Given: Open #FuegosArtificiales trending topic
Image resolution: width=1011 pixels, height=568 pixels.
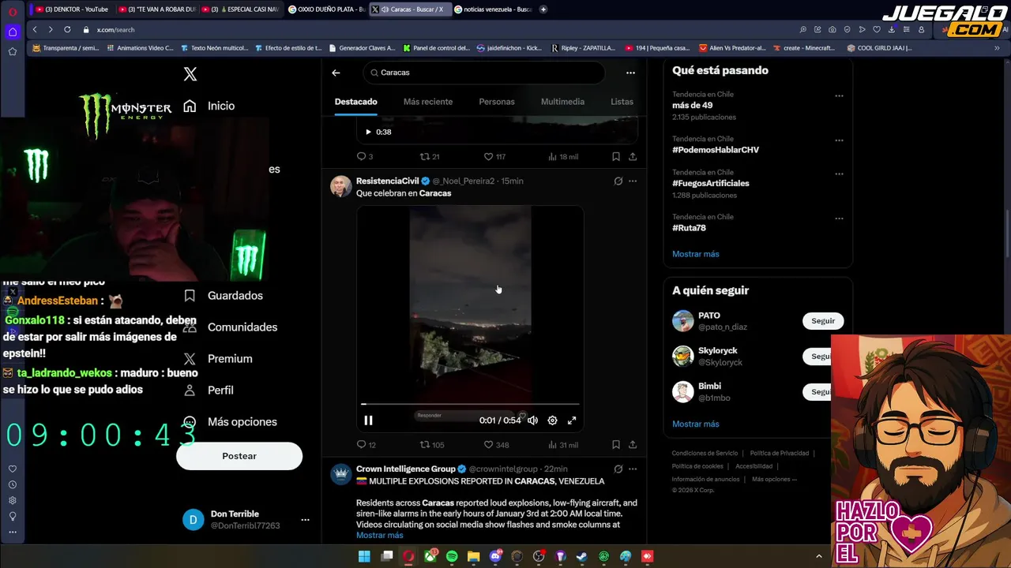Looking at the screenshot, I should coord(711,183).
